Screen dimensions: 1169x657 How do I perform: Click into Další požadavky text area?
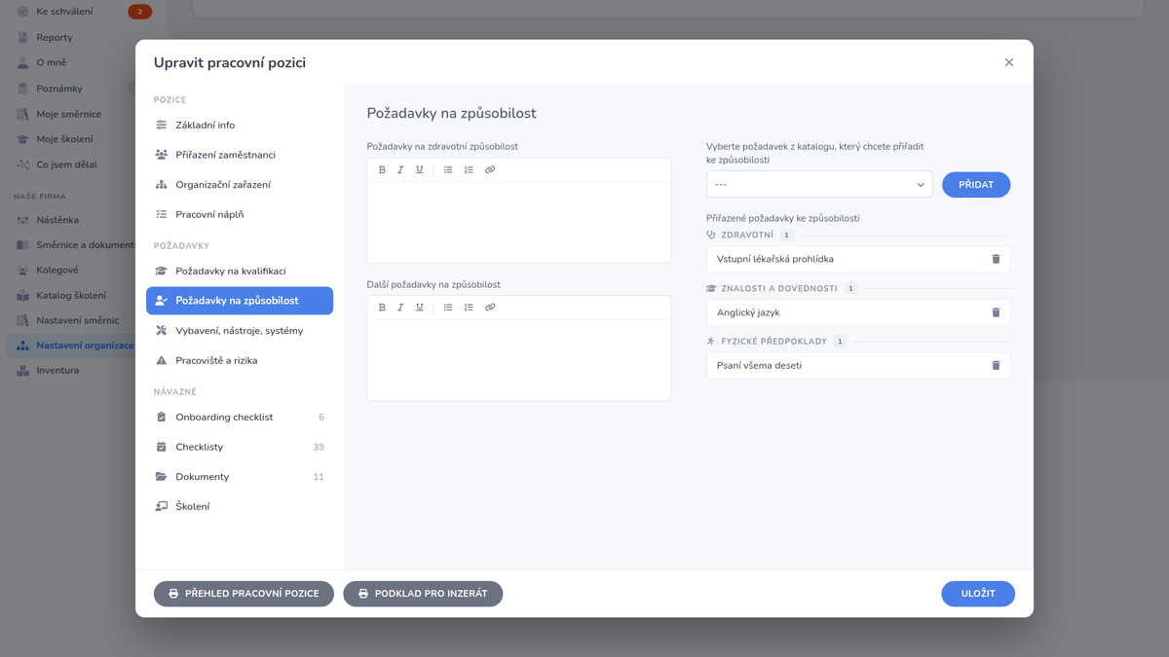coord(519,360)
